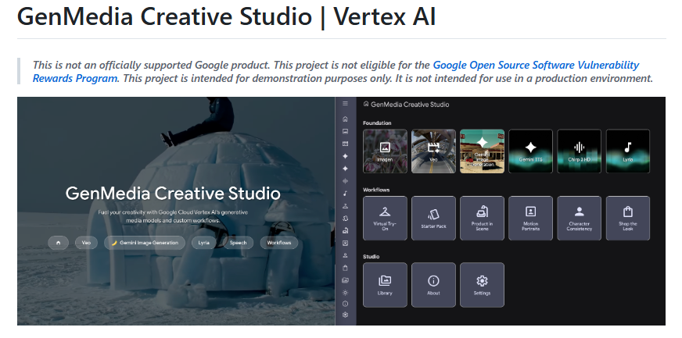
Task: Select the Lyria pill on the banner
Action: click(x=203, y=243)
